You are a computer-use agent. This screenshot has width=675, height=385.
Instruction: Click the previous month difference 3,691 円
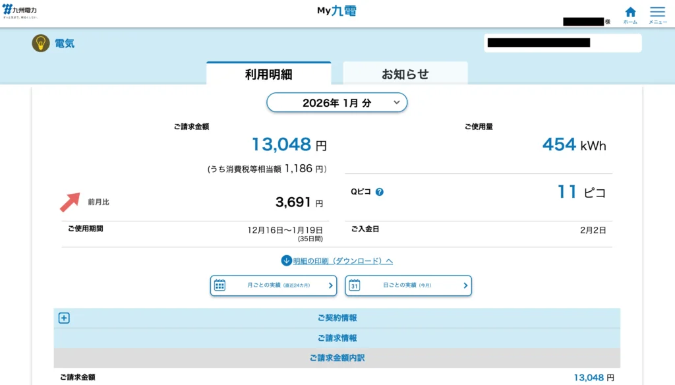[299, 202]
